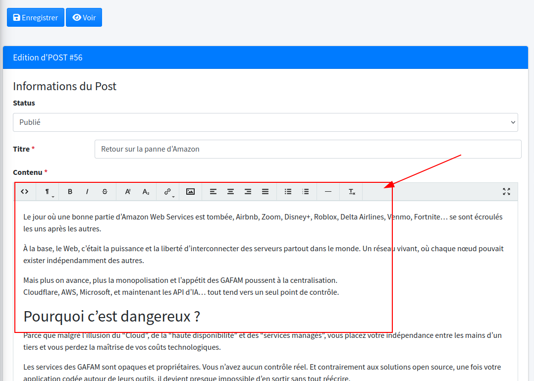Open the Status dropdown showing Publié
Image resolution: width=534 pixels, height=381 pixels.
pos(265,122)
